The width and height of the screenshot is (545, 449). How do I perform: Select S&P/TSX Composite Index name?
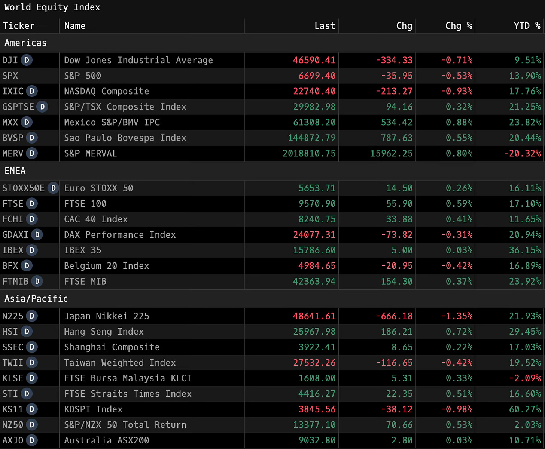click(x=125, y=107)
